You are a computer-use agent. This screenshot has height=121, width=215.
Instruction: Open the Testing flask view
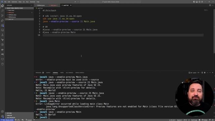[2, 35]
